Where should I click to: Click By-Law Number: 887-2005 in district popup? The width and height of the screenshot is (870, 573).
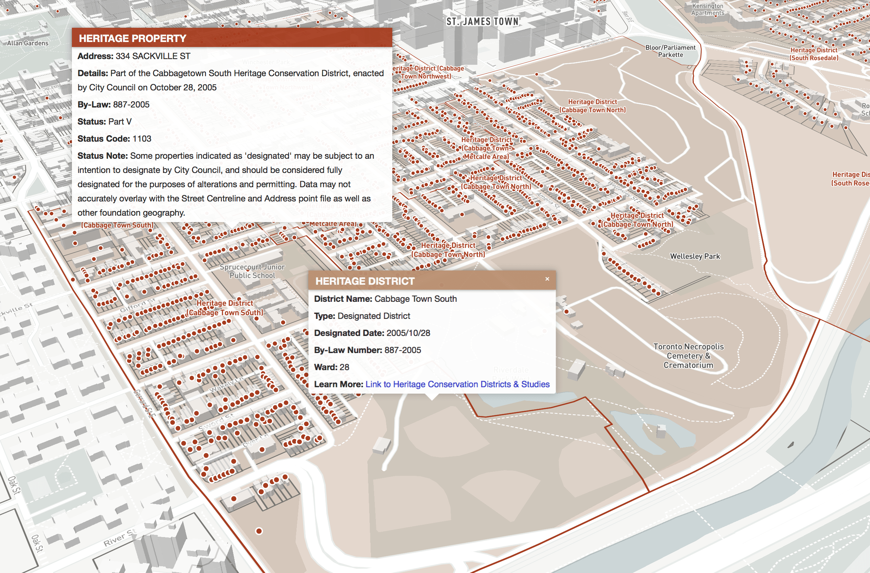pyautogui.click(x=367, y=350)
